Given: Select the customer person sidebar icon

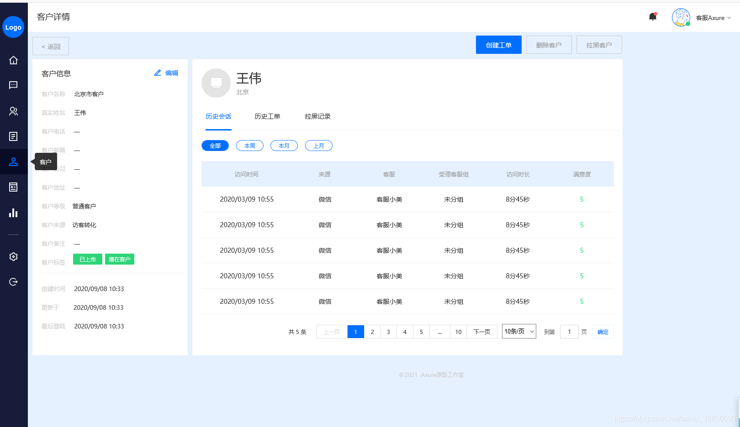Looking at the screenshot, I should tap(13, 161).
